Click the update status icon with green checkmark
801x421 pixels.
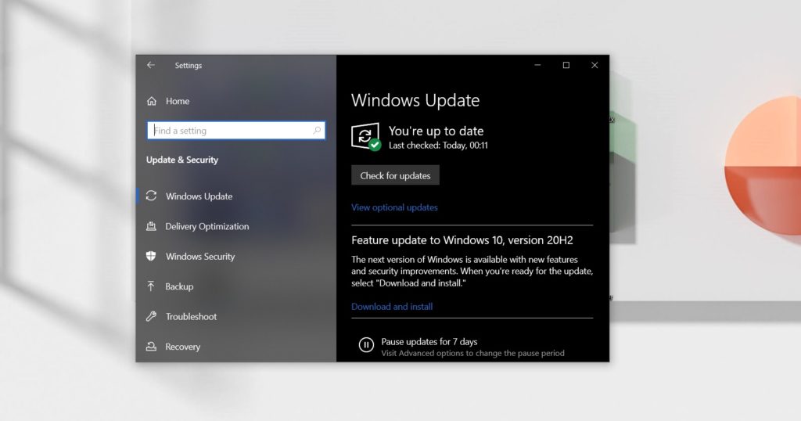coord(365,136)
